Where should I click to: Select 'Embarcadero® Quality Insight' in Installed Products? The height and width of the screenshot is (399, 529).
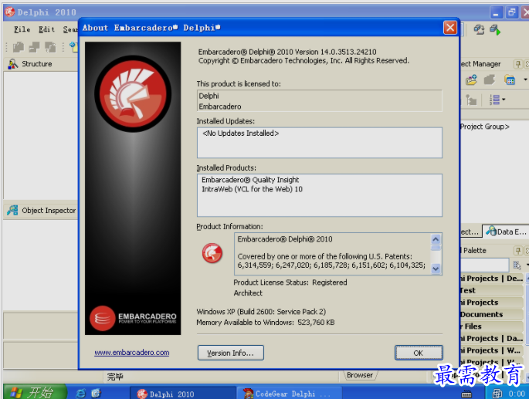[250, 180]
